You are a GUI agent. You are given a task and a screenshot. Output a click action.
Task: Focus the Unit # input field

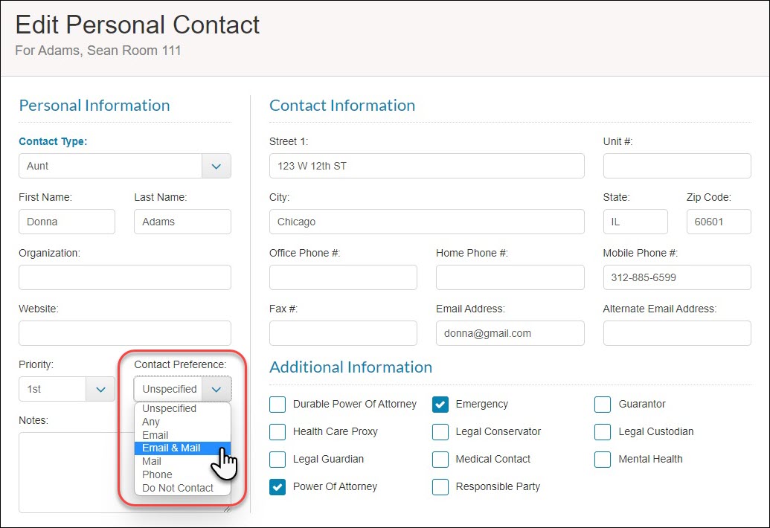(x=677, y=166)
